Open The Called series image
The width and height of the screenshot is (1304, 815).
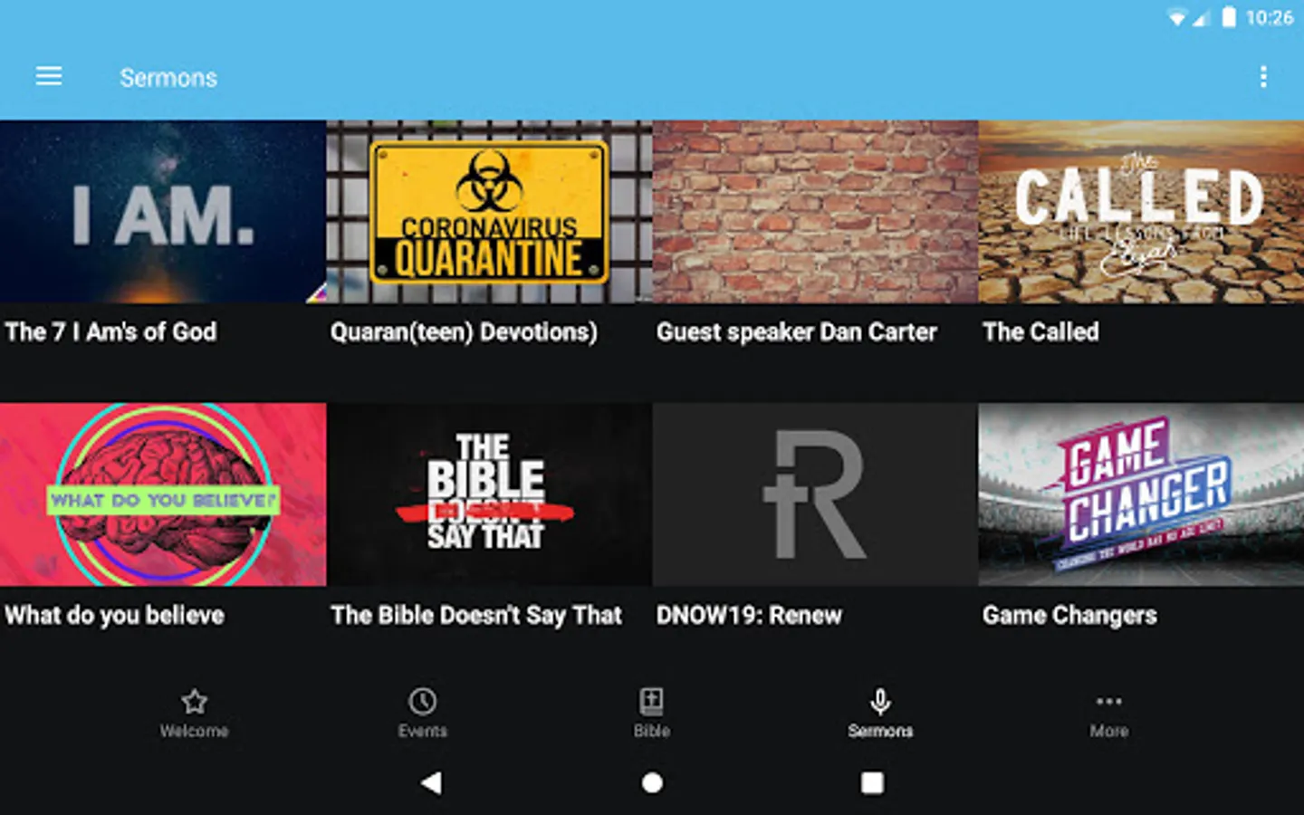pyautogui.click(x=1141, y=212)
